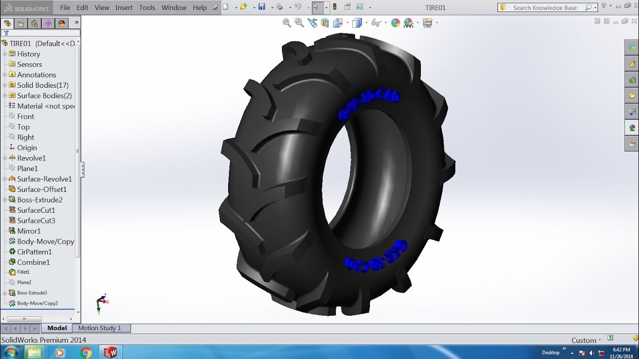
Task: Open the DisplayManager color ball tab
Action: tap(61, 23)
